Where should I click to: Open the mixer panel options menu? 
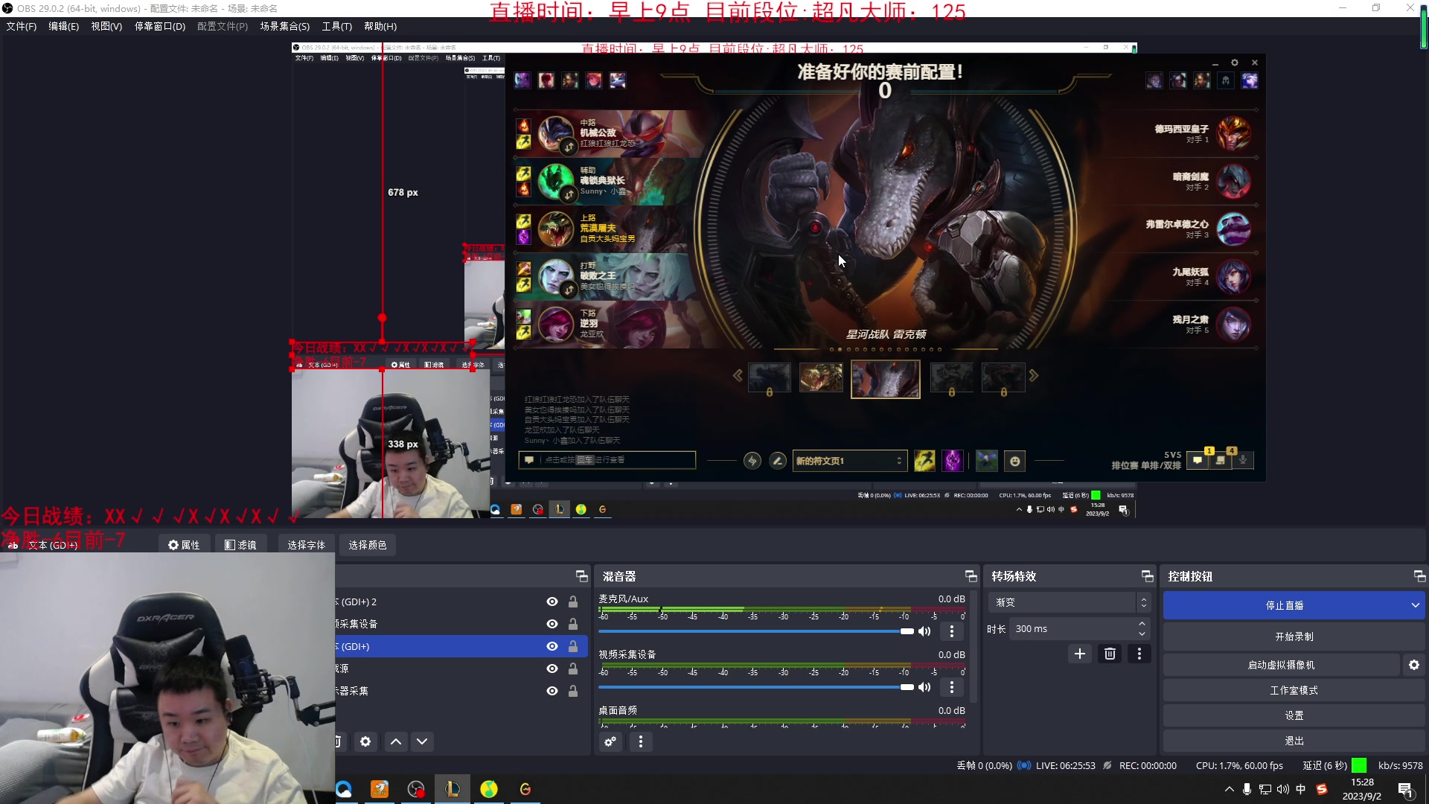tap(641, 741)
